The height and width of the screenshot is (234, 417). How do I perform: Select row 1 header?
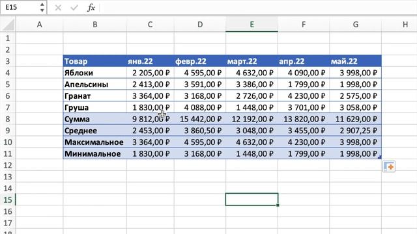[x=8, y=38]
